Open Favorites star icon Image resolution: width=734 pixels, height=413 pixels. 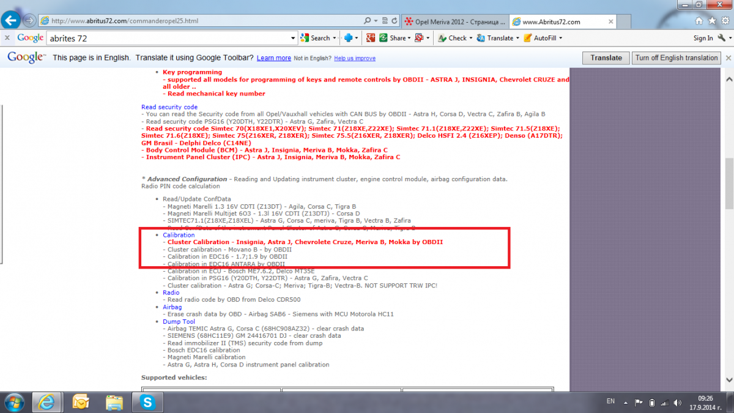[711, 21]
